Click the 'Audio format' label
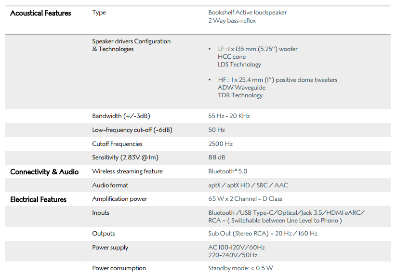Screen dimensions: 397x275 pyautogui.click(x=110, y=185)
